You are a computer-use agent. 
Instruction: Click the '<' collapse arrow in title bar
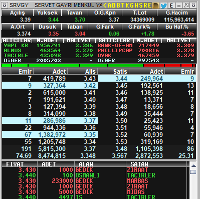coord(105,6)
